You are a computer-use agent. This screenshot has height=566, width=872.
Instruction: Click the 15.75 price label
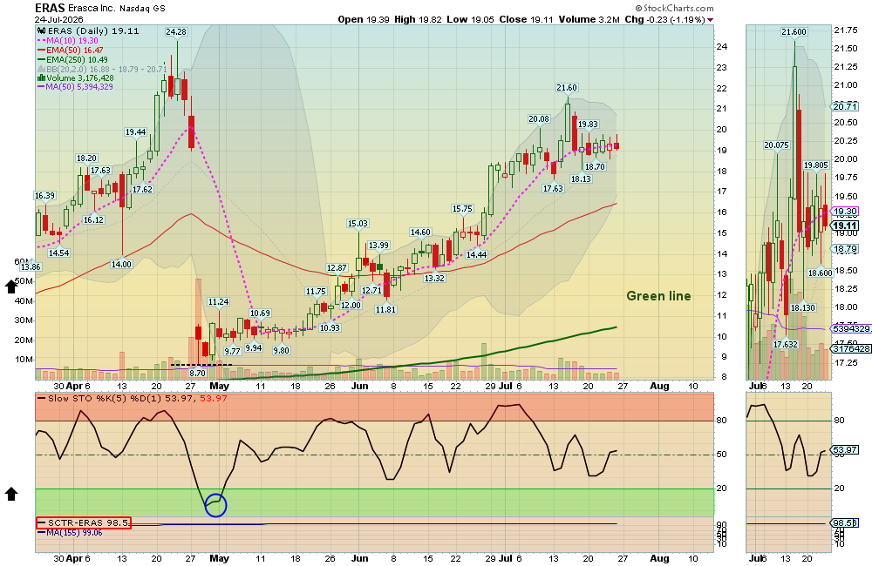pyautogui.click(x=462, y=209)
